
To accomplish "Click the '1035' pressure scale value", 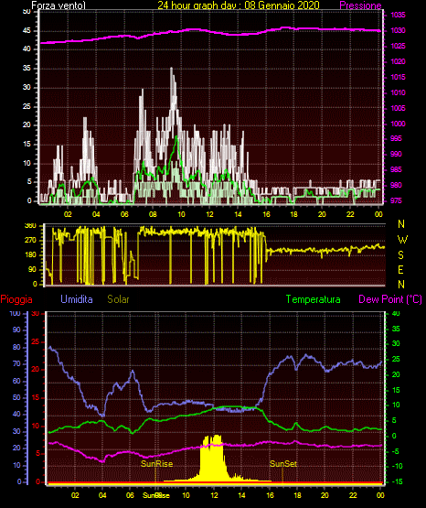I will (x=398, y=15).
